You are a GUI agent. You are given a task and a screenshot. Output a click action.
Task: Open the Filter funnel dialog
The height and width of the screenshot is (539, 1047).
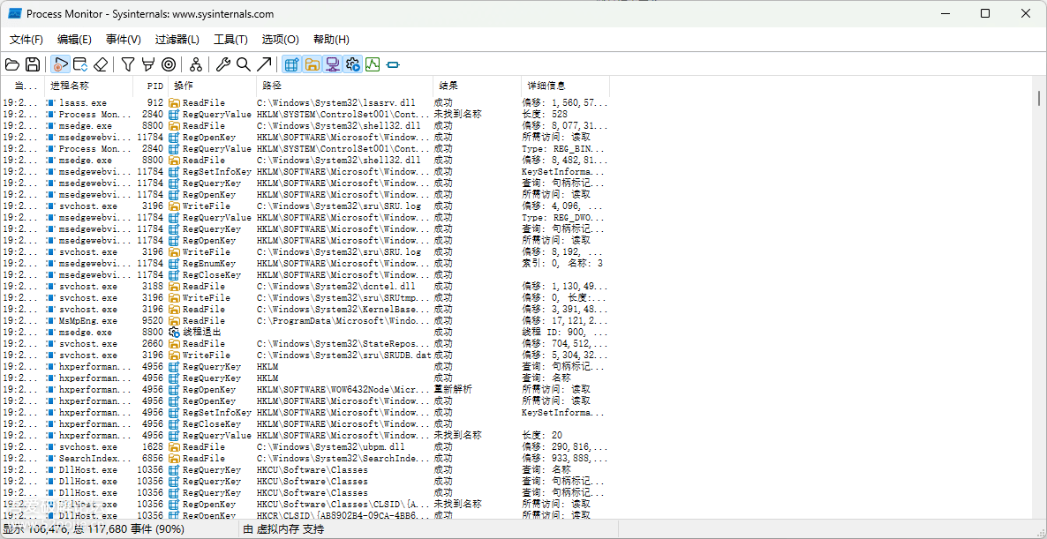point(127,64)
